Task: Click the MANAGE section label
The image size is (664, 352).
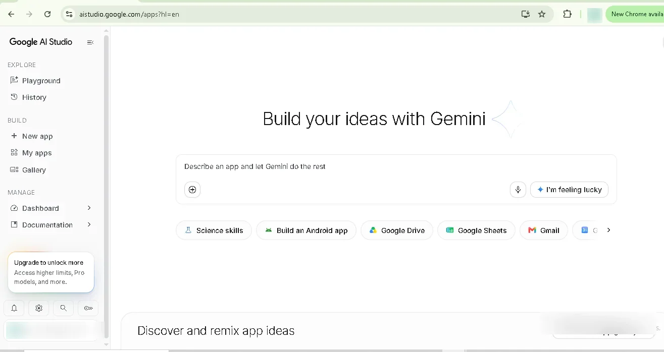Action: (x=21, y=192)
